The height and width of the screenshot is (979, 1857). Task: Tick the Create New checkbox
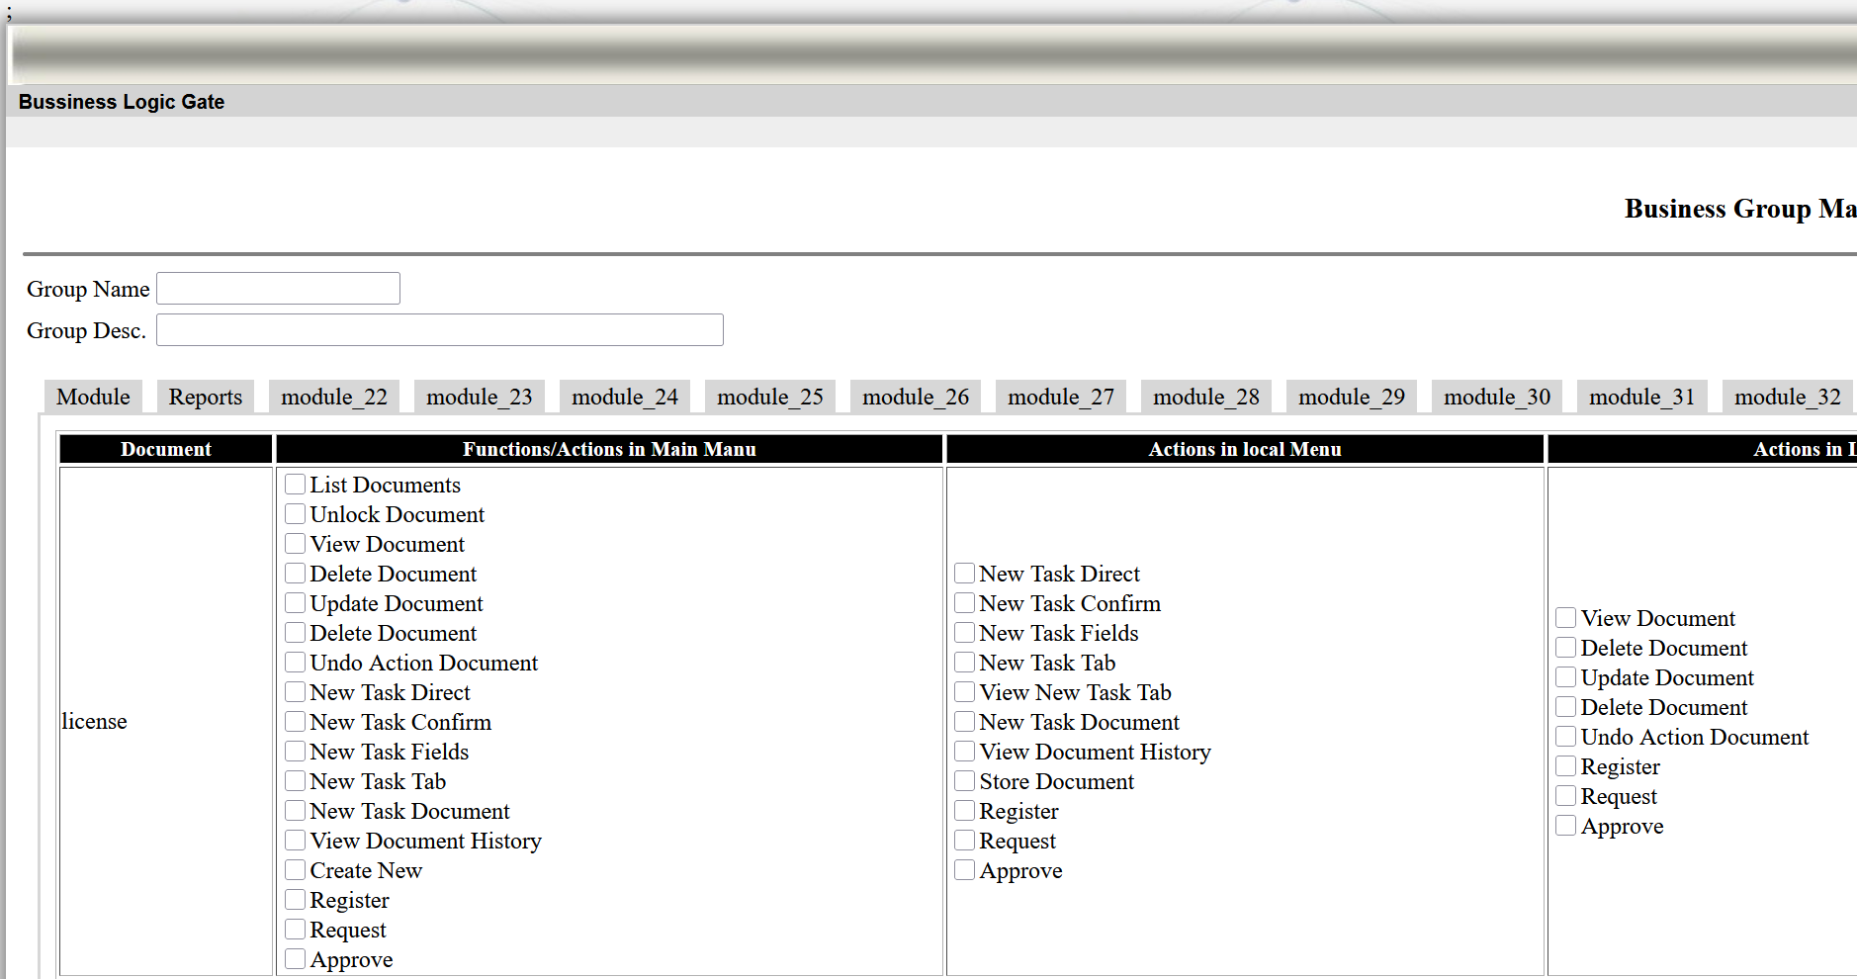295,870
